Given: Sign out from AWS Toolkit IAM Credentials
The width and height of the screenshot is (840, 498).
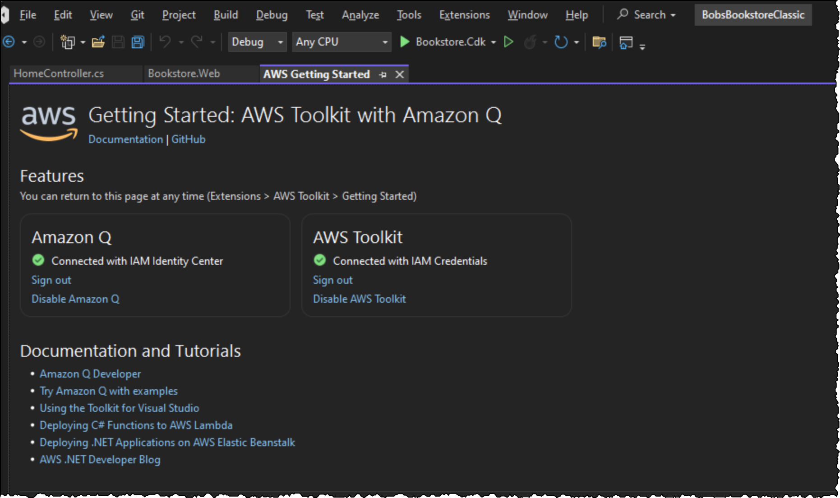Looking at the screenshot, I should [x=332, y=280].
